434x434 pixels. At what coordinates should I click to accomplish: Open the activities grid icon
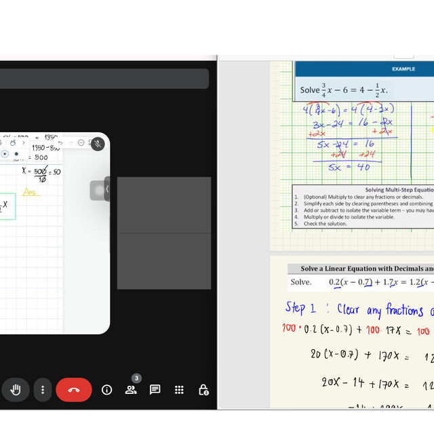[179, 390]
